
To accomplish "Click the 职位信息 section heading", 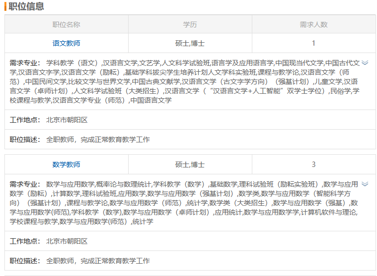I will click(26, 6).
